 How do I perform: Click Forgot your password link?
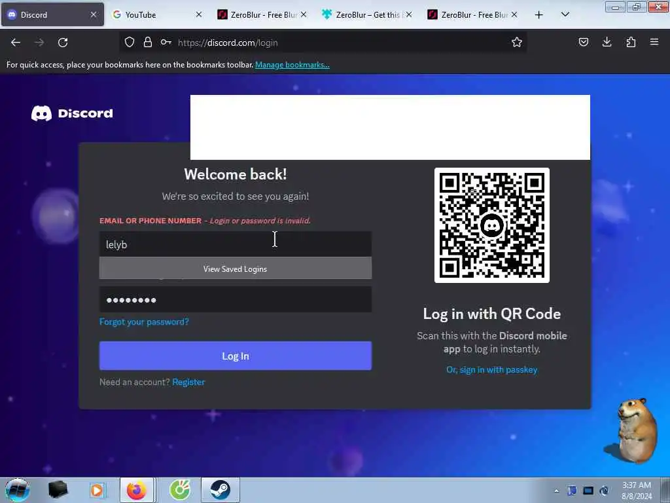point(144,322)
